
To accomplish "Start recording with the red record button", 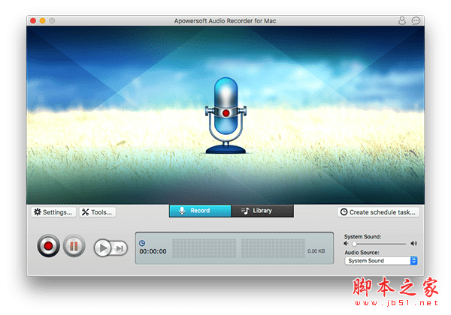I will [48, 246].
